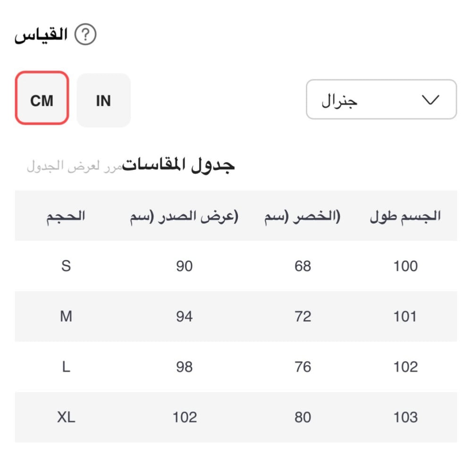Screen dimensions: 472x472
Task: Click chest width value 90
Action: [184, 266]
